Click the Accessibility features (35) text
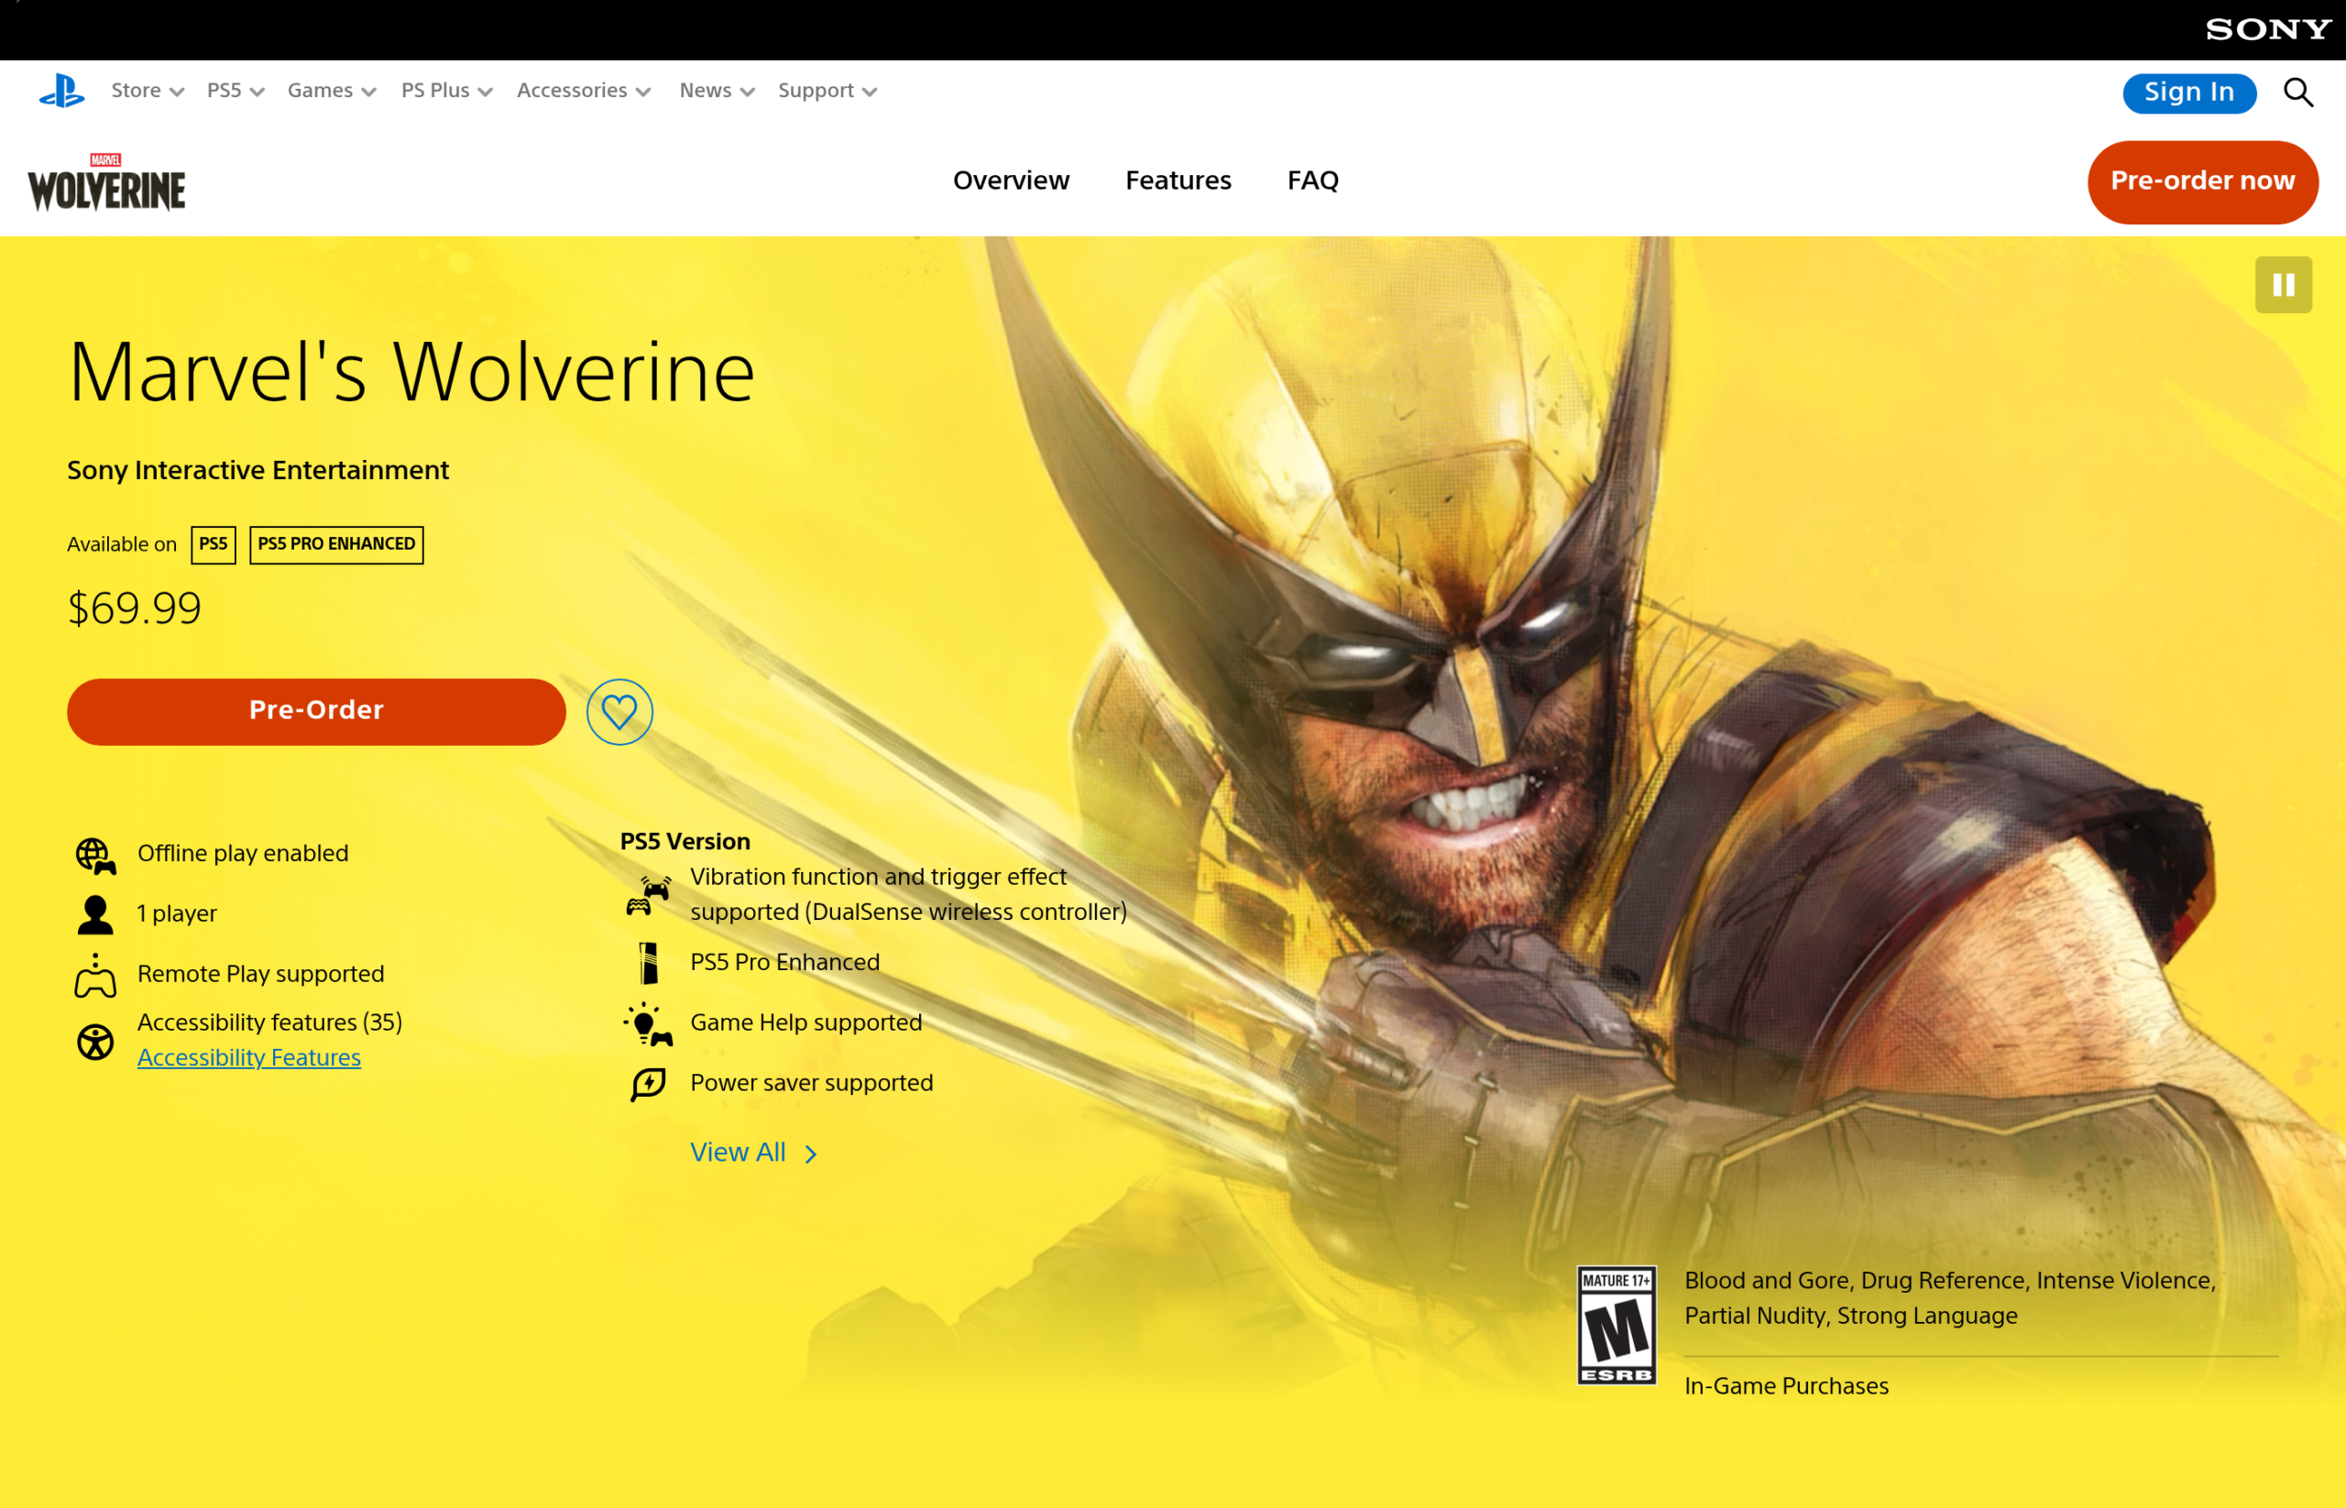2346x1508 pixels. [x=269, y=1023]
